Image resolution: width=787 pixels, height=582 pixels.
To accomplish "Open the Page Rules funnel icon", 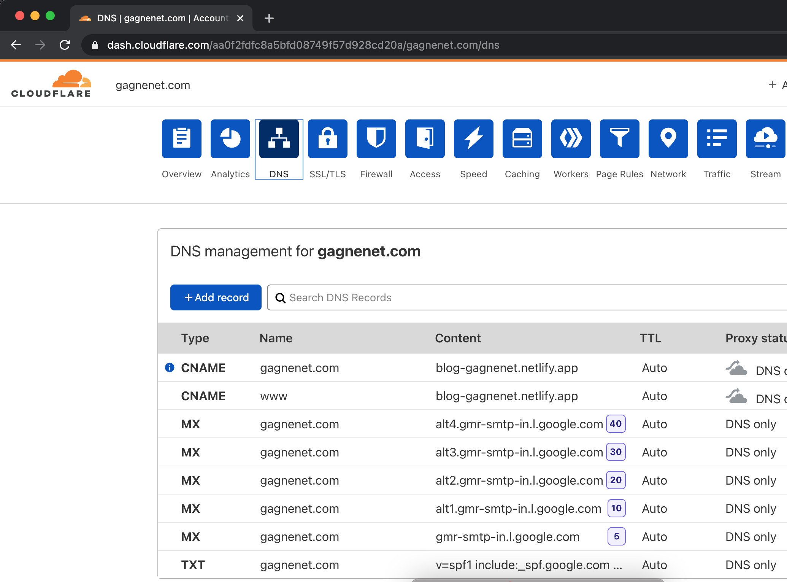I will 620,138.
